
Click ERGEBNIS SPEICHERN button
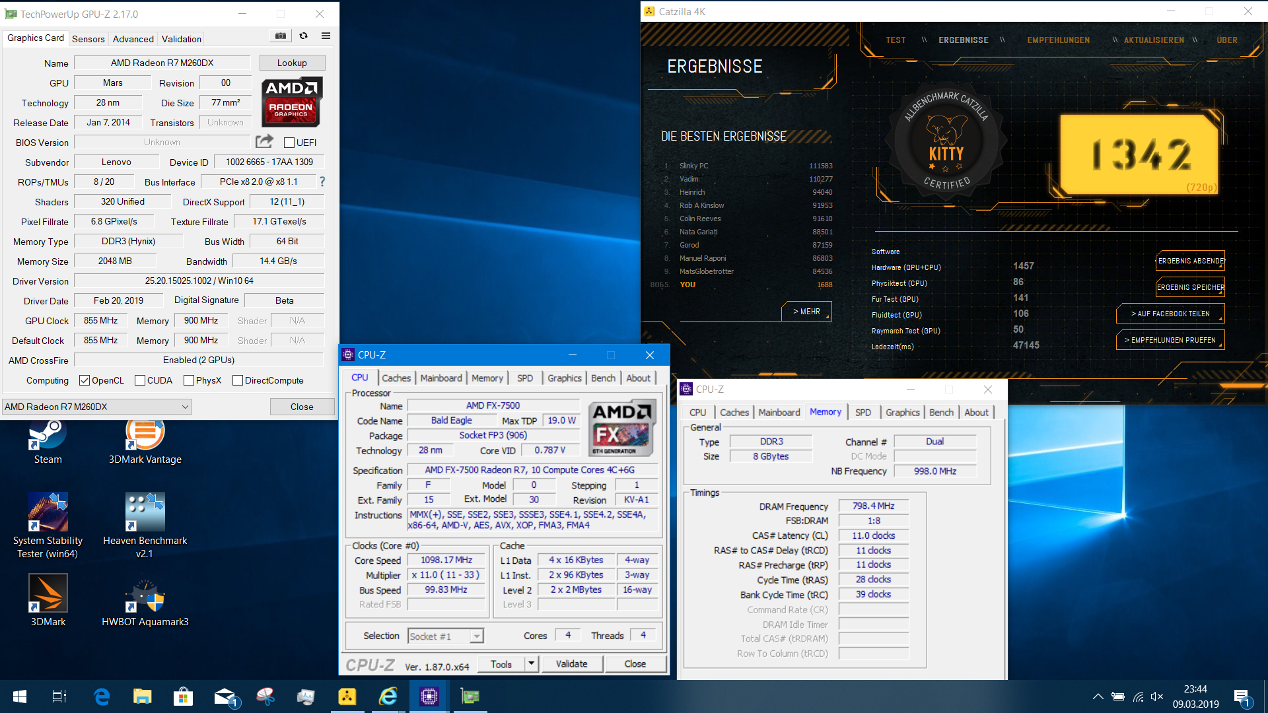[1190, 287]
